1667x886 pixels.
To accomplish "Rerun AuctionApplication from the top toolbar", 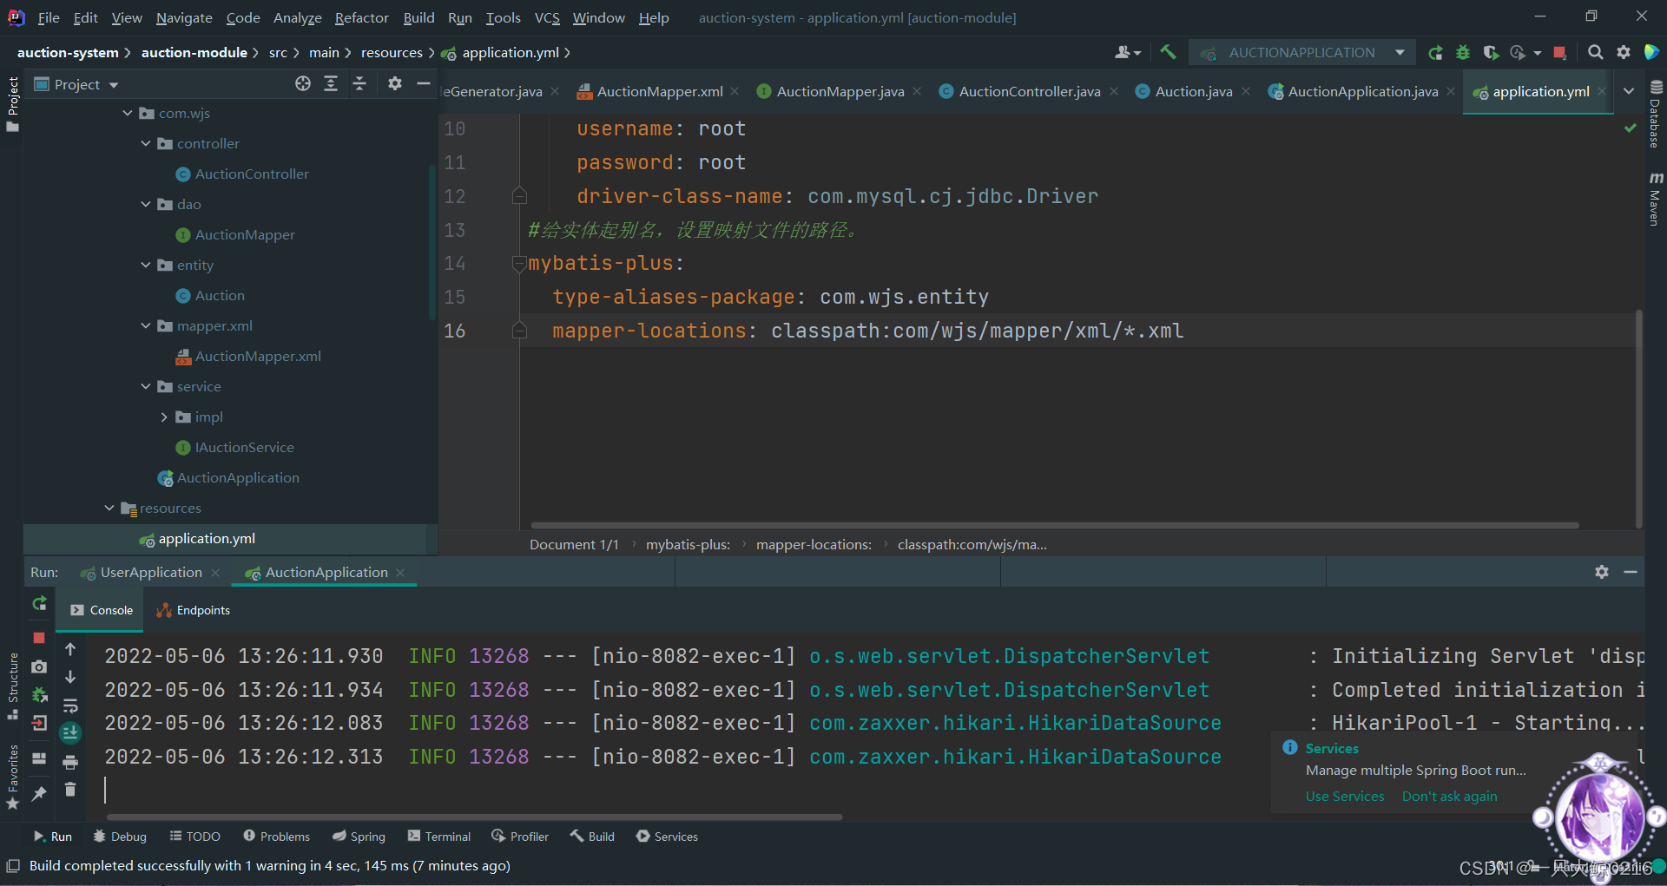I will click(1435, 53).
